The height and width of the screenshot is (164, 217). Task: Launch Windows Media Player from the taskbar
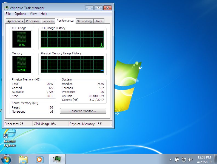point(40,159)
